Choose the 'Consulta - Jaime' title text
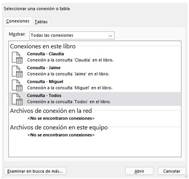 pos(44,68)
